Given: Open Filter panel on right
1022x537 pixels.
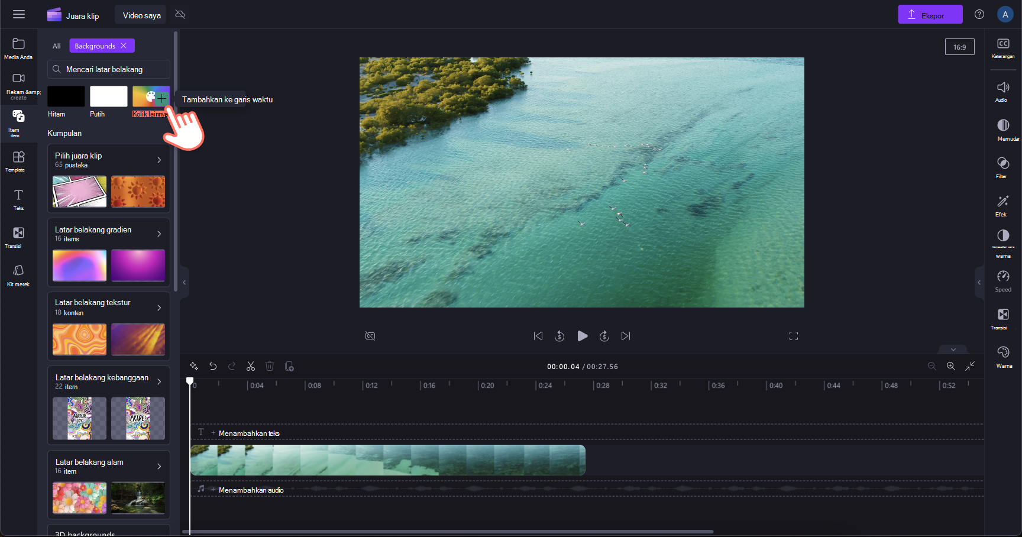Looking at the screenshot, I should 1003,167.
